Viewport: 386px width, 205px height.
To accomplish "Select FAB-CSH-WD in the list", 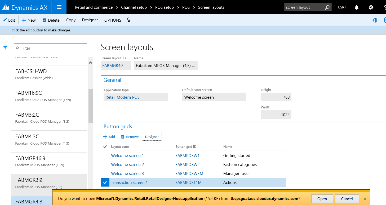I will click(x=49, y=76).
